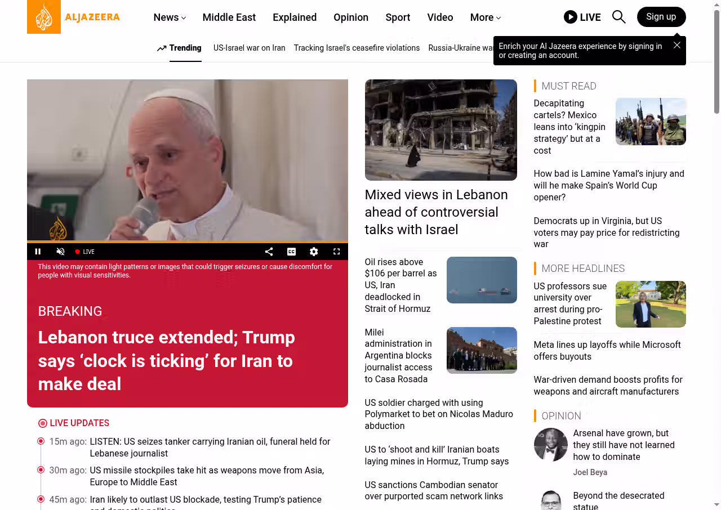Click the Al Jazeera logo
Image resolution: width=721 pixels, height=510 pixels.
coord(74,17)
